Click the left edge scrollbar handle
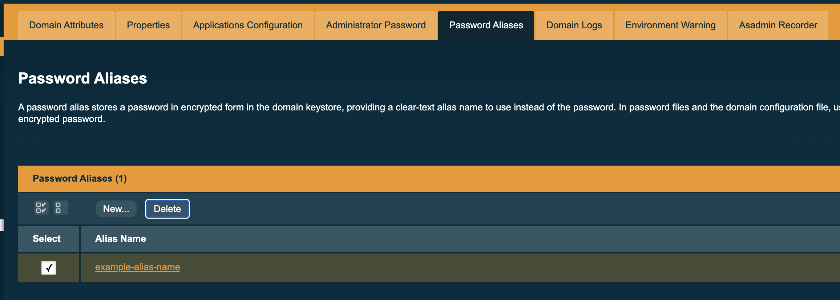 coord(1,225)
